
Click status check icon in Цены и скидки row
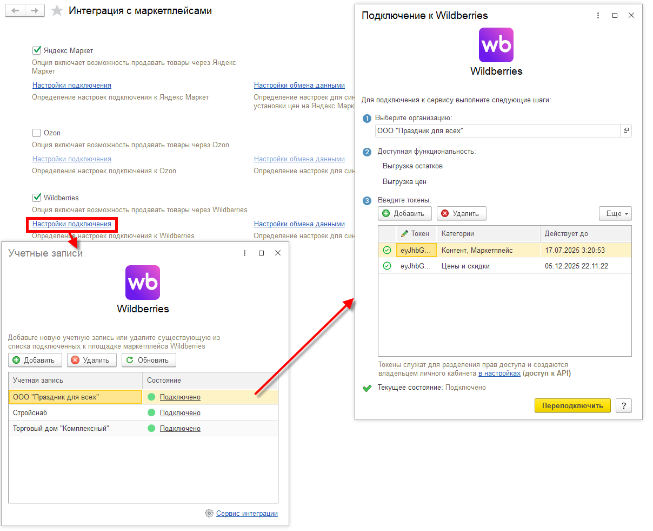point(387,266)
